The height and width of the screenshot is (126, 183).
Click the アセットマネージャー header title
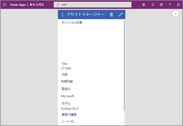85,14
